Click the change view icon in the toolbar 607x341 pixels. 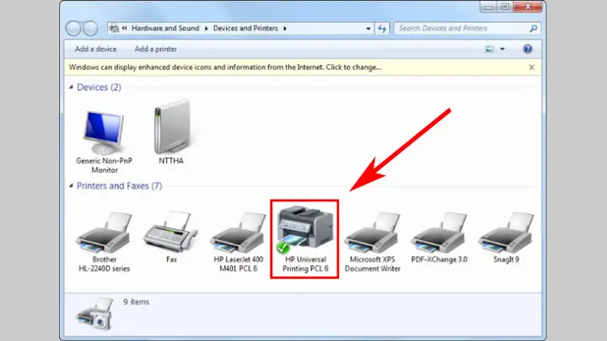click(x=489, y=49)
